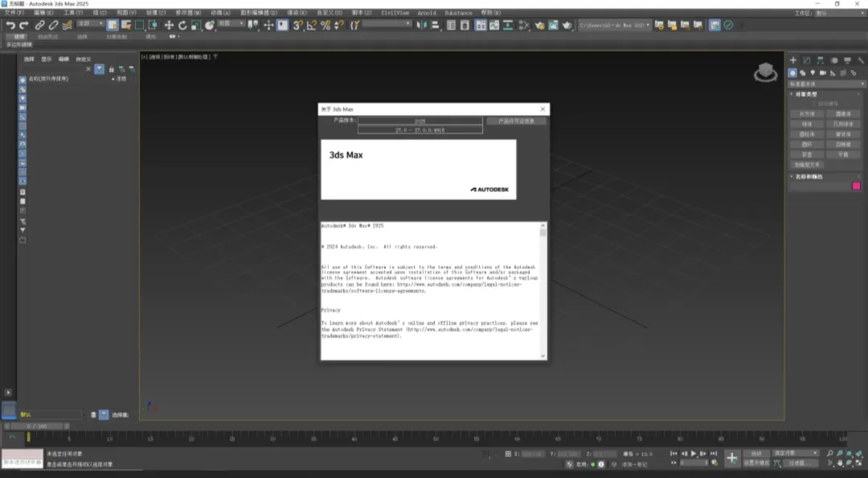Click the Go to Start button
The image size is (868, 478).
(x=674, y=454)
